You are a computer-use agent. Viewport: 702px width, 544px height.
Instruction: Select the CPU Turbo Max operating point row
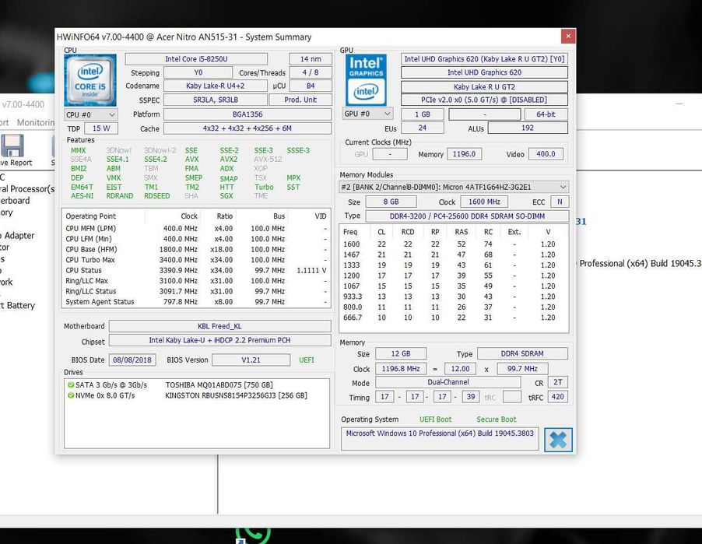click(x=196, y=260)
